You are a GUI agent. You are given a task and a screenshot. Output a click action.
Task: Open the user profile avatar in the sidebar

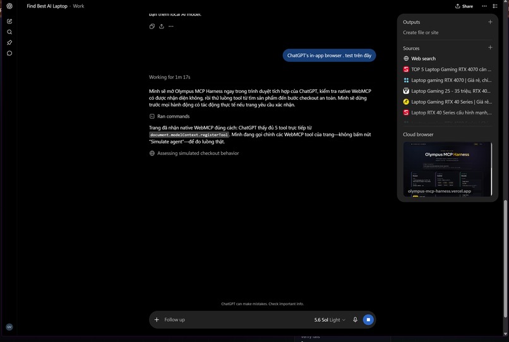coord(9,327)
